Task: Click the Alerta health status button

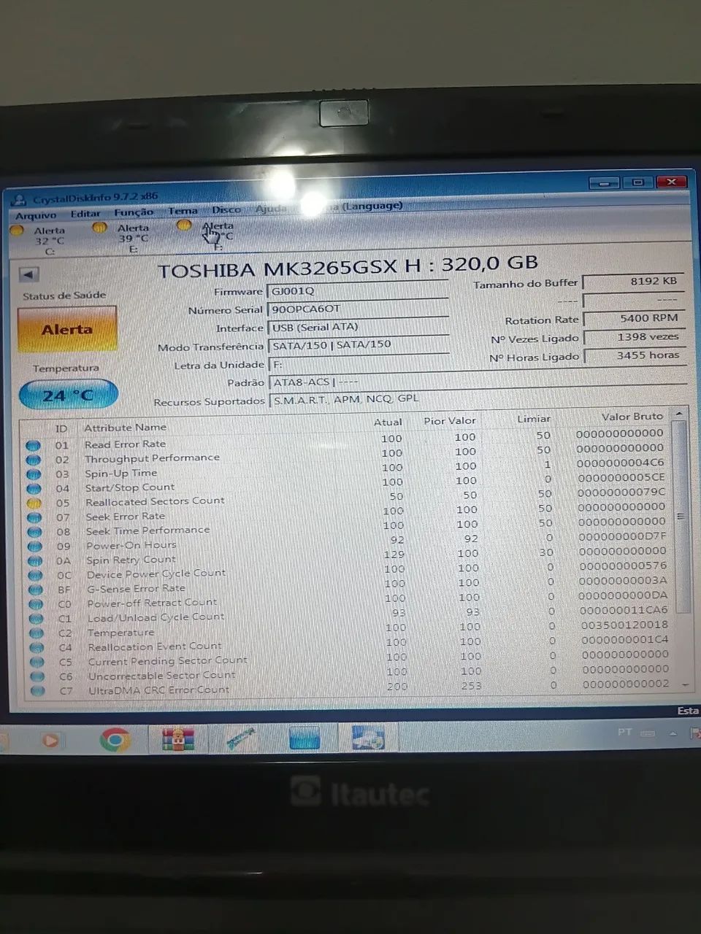Action: (67, 330)
